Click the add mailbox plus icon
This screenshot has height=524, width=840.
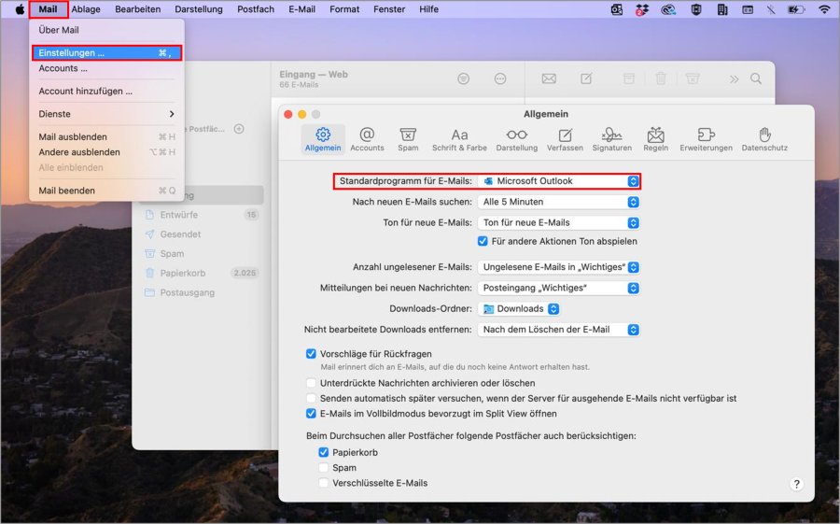(239, 129)
